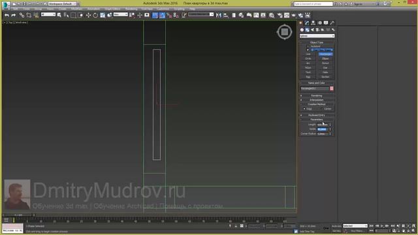Screen dimensions: 418x235
Task: Click the Ellipse spline button
Action: click(325, 59)
